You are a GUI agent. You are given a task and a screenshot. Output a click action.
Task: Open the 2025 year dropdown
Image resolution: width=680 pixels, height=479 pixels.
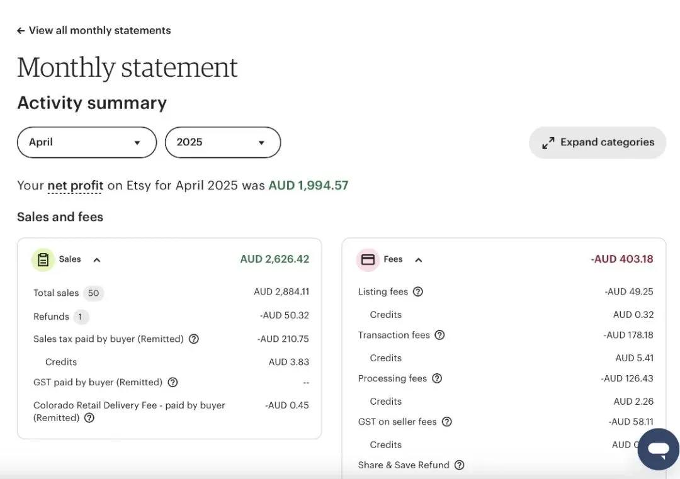[x=222, y=142]
